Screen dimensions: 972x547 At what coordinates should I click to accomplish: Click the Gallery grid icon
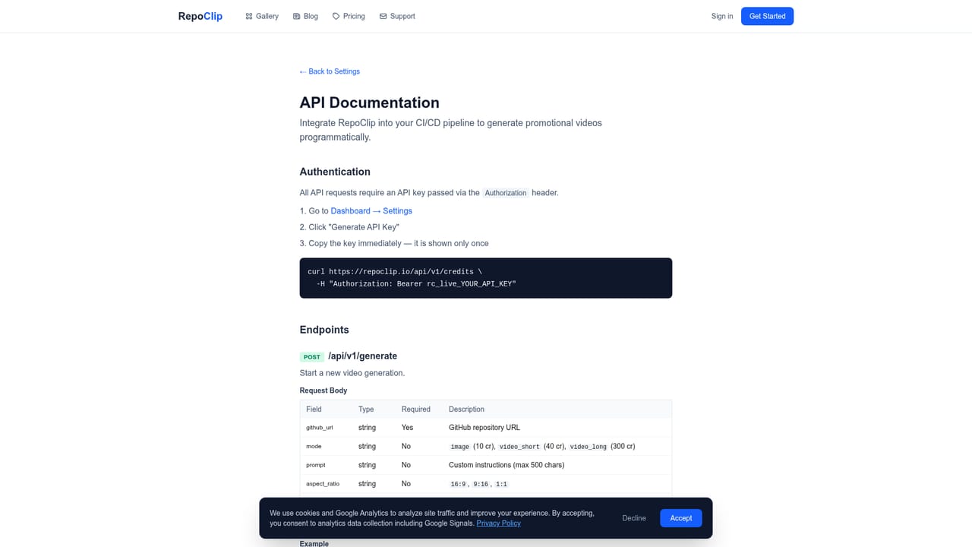[249, 16]
